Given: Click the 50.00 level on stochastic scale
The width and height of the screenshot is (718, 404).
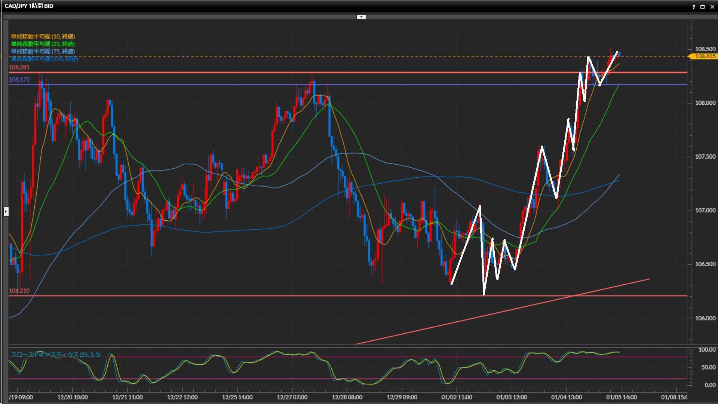Looking at the screenshot, I should coord(708,367).
